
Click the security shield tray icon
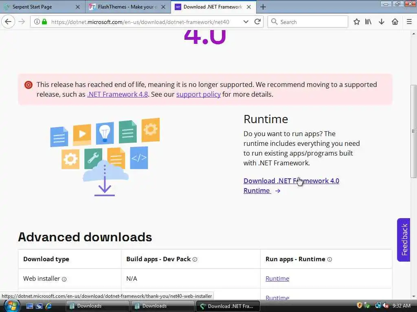coord(359,305)
